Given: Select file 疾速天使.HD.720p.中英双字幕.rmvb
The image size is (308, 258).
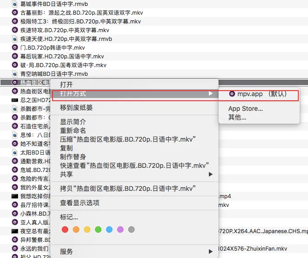Looking at the screenshot, I should [x=66, y=39].
